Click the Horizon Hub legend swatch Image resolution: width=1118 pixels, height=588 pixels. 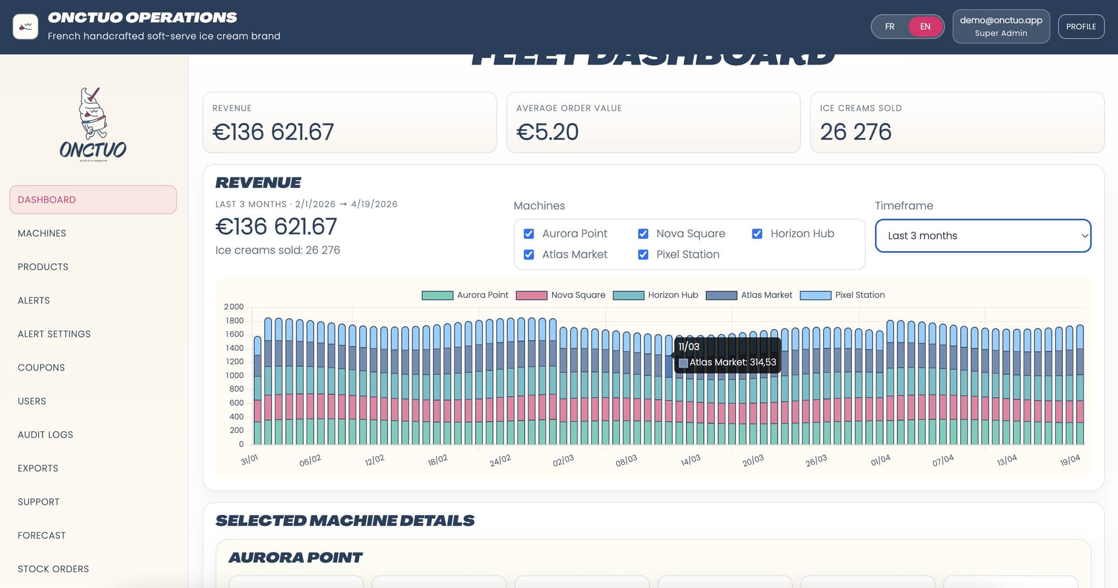(x=628, y=295)
